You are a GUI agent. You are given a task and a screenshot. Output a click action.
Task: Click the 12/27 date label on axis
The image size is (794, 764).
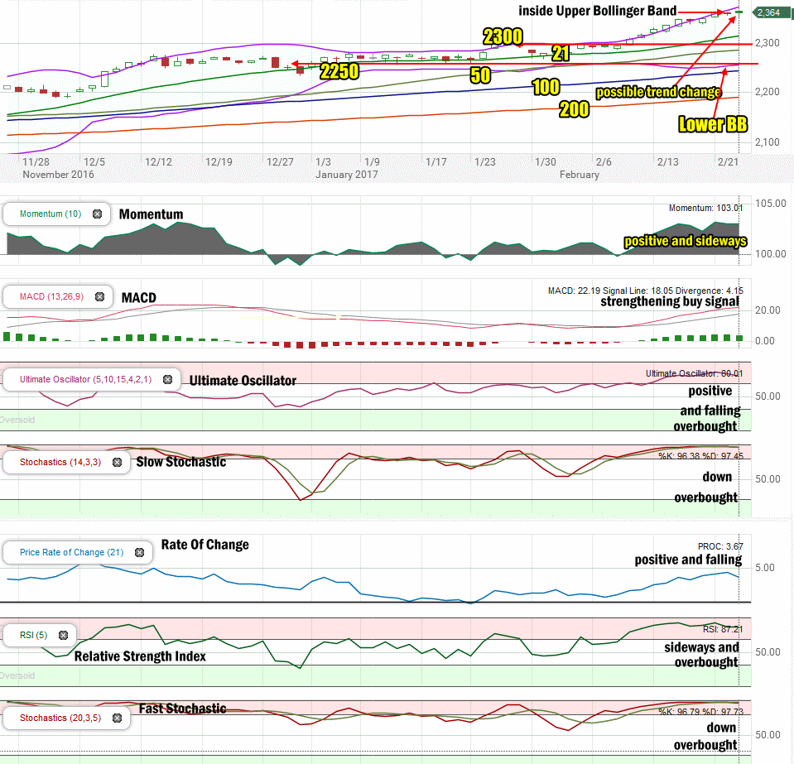click(x=280, y=162)
